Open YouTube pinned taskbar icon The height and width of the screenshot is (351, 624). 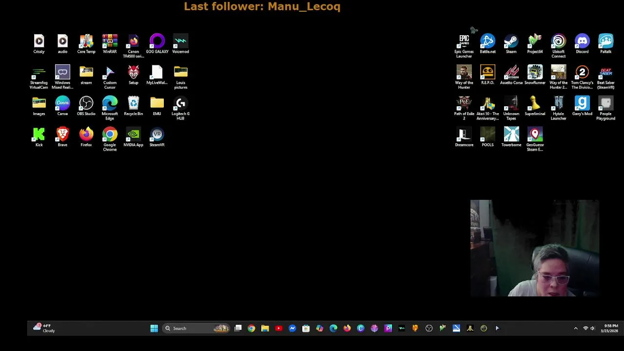278,329
